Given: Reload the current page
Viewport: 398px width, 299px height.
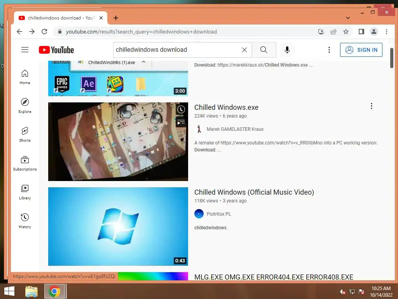Looking at the screenshot, I should [44, 32].
